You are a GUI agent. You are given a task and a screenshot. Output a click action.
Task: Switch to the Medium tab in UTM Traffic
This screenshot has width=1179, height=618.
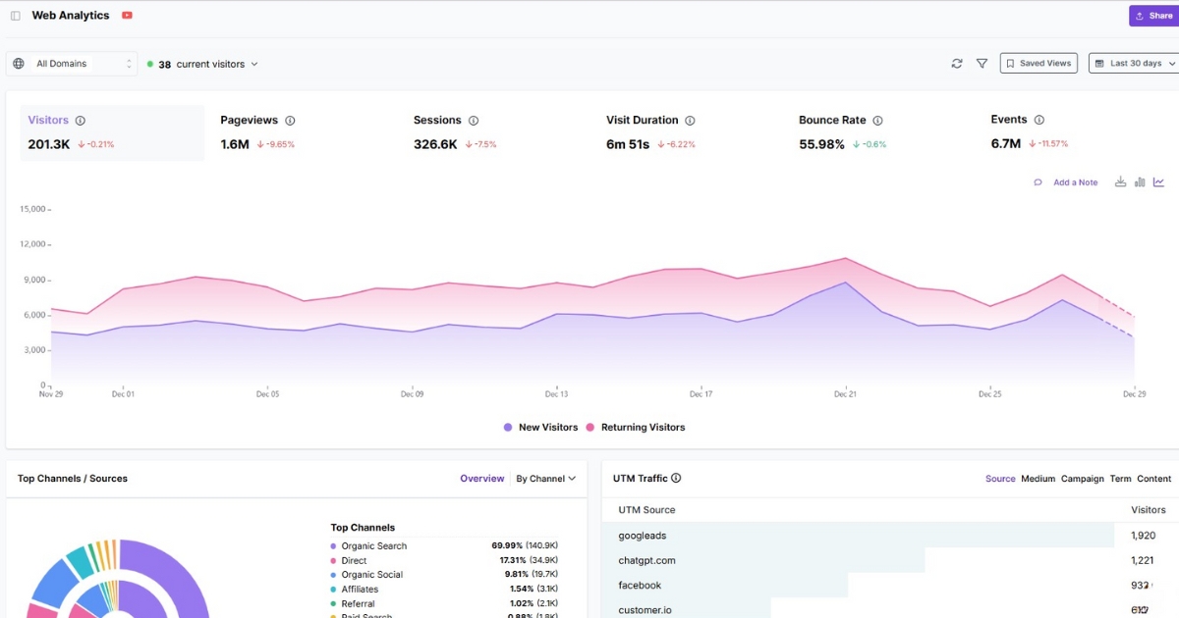point(1038,478)
